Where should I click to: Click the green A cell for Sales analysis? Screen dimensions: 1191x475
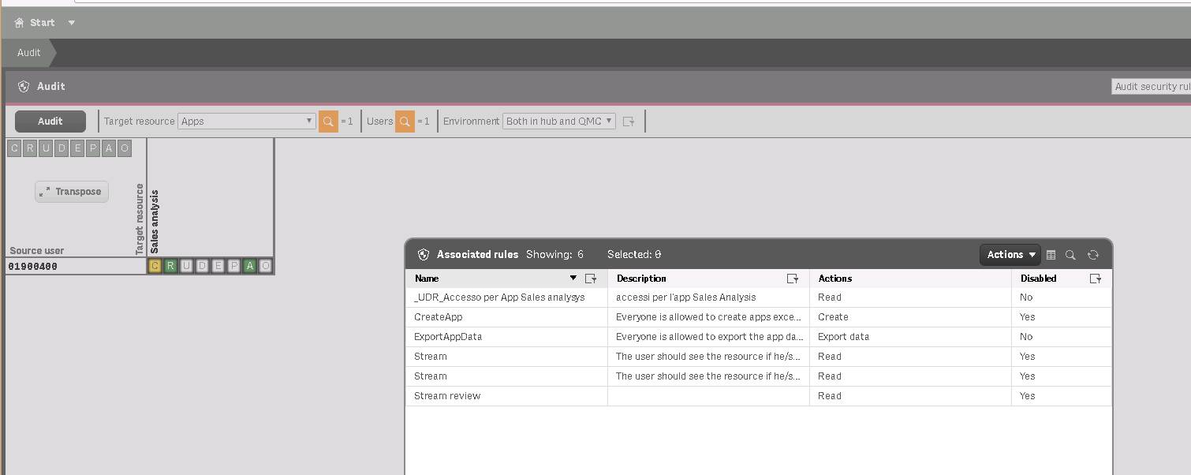[250, 266]
